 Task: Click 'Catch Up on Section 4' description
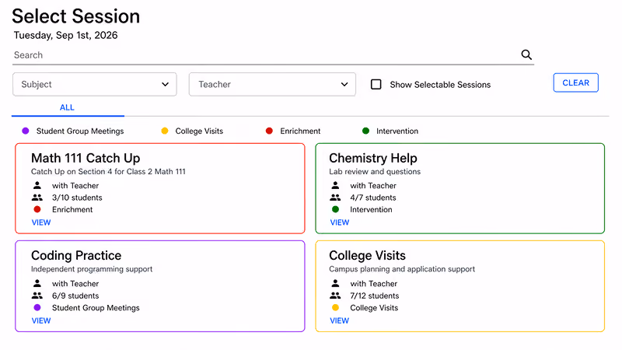[x=108, y=171]
